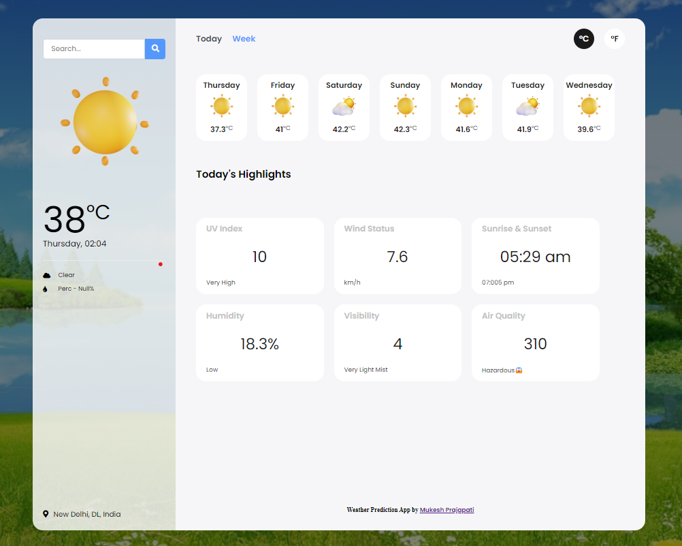Click the red dot indicator on divider
Image resolution: width=682 pixels, height=546 pixels.
click(x=161, y=264)
